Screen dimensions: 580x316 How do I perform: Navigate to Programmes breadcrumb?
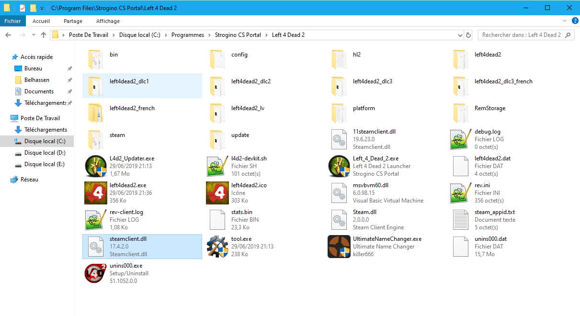[187, 35]
